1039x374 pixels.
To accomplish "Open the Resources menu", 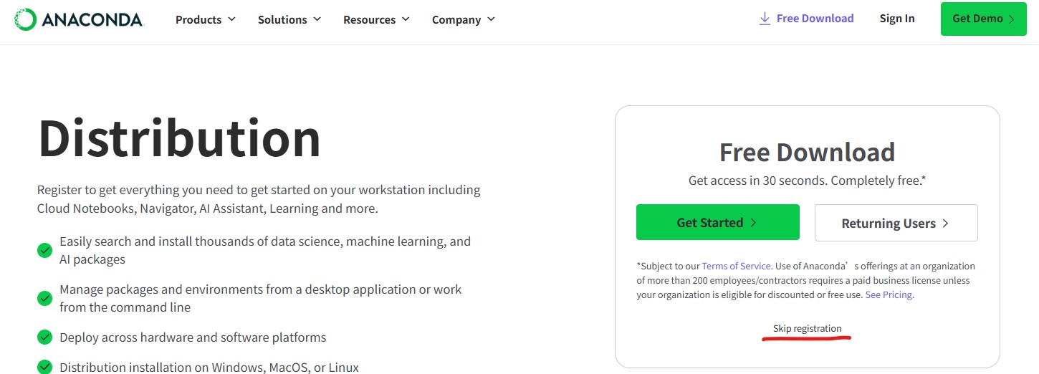I will click(x=377, y=19).
